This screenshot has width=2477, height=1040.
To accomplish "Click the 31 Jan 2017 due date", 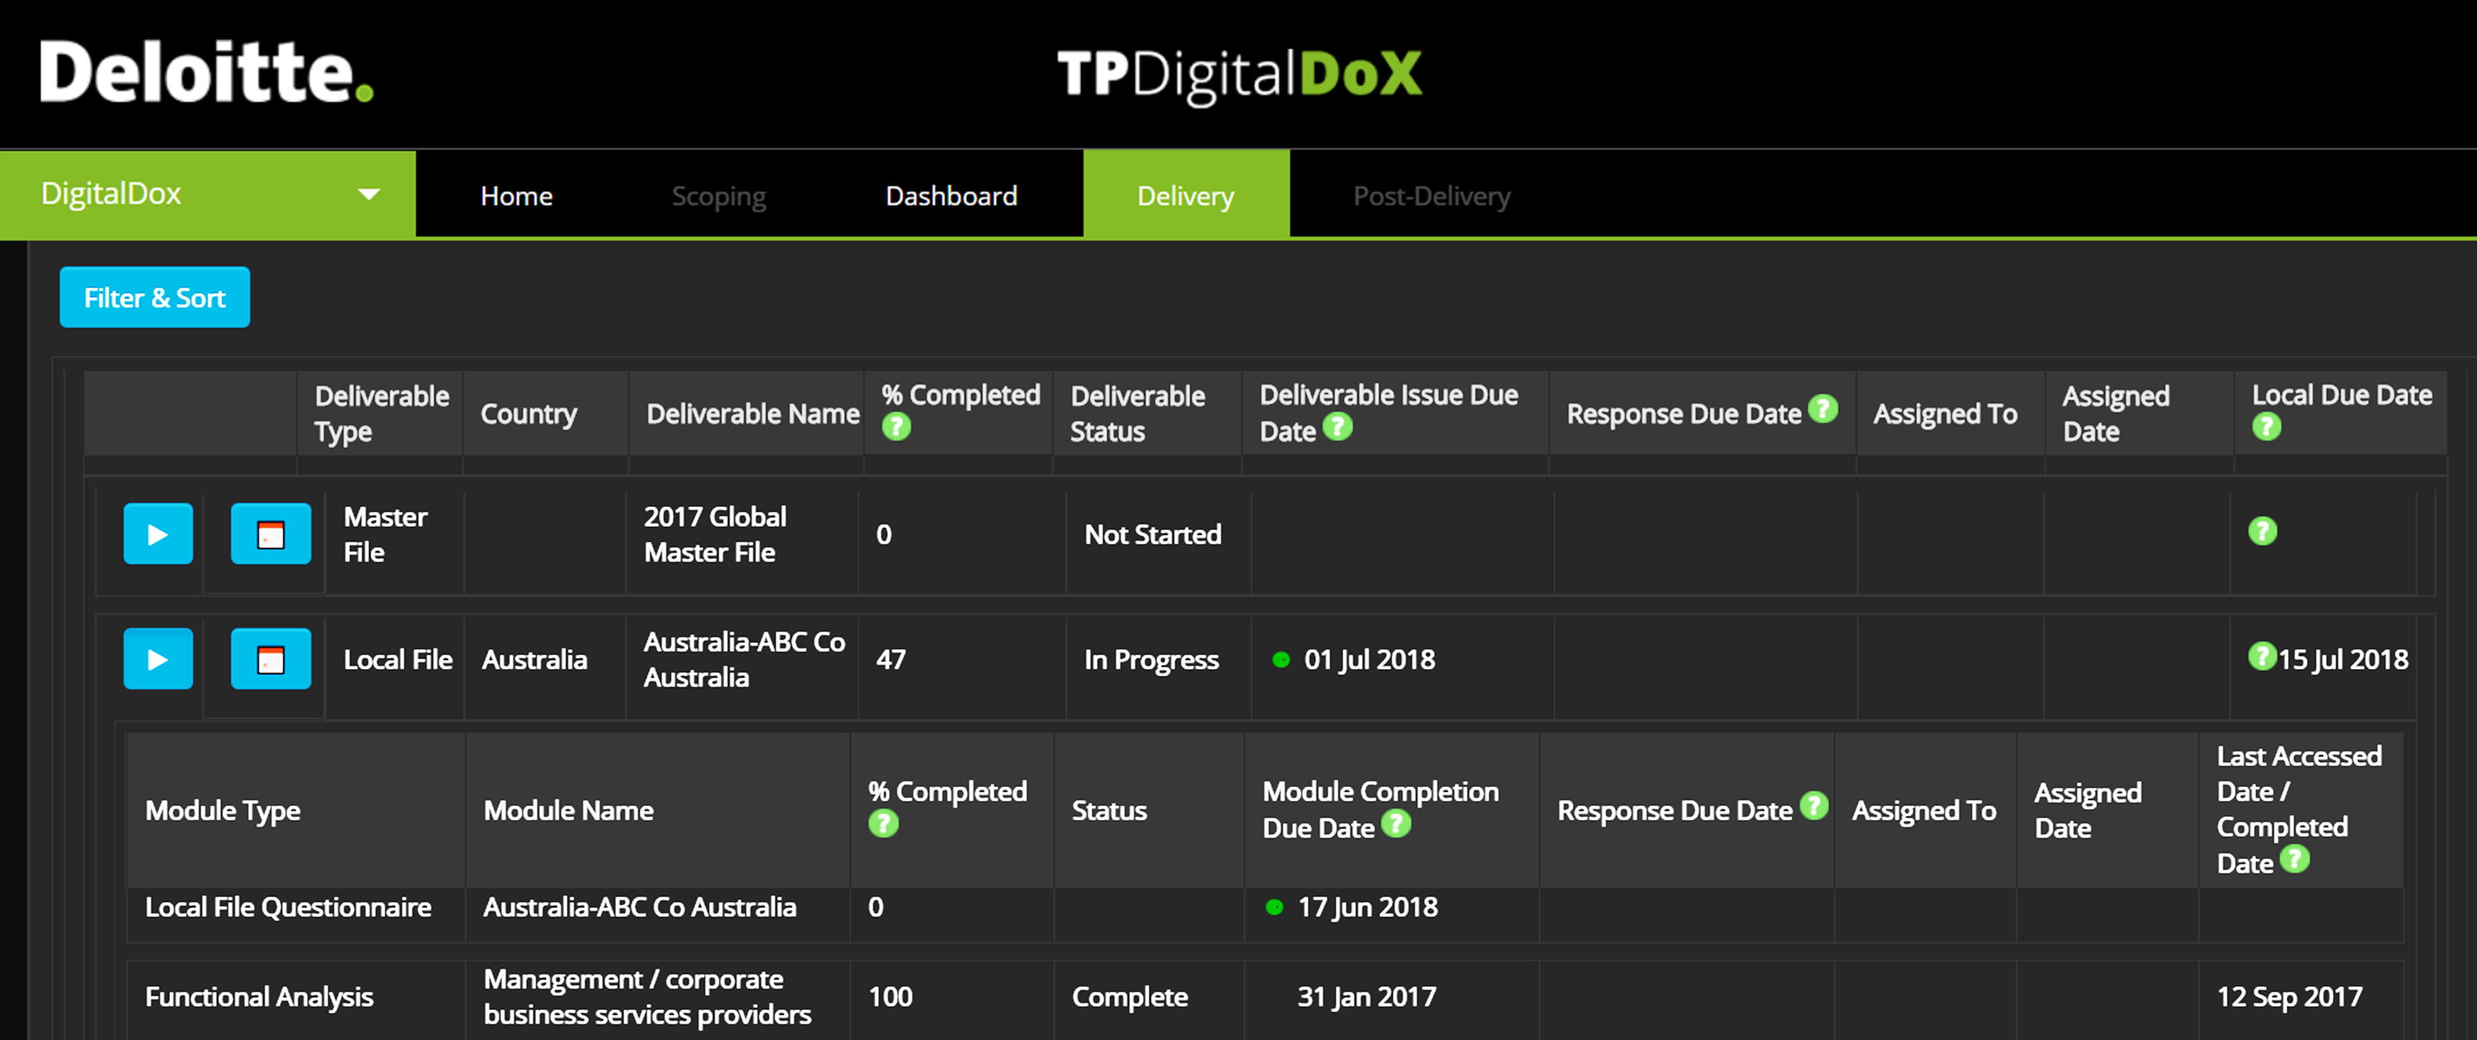I will click(x=1366, y=997).
